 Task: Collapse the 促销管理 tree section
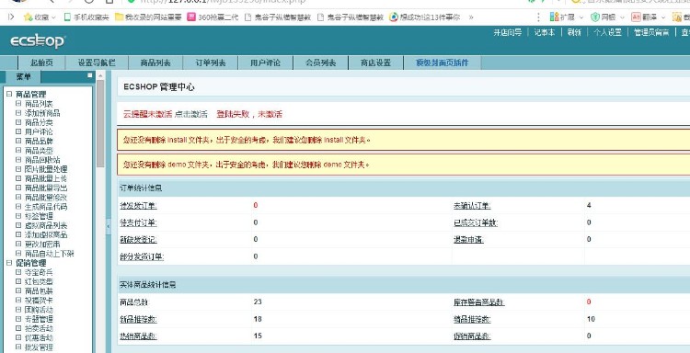click(9, 263)
